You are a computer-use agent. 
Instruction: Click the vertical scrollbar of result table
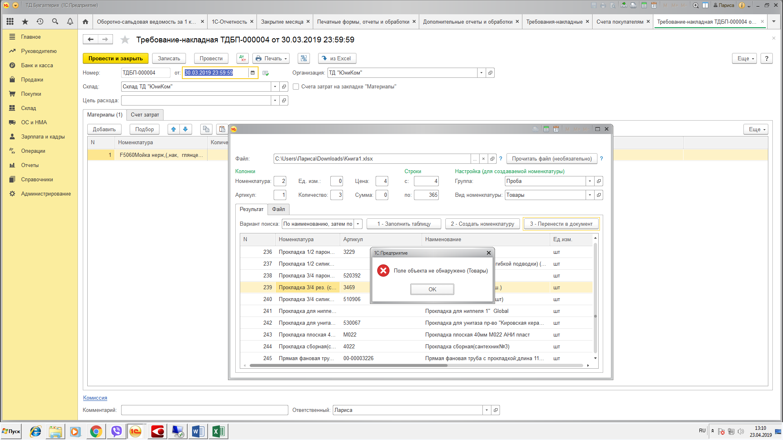click(595, 297)
